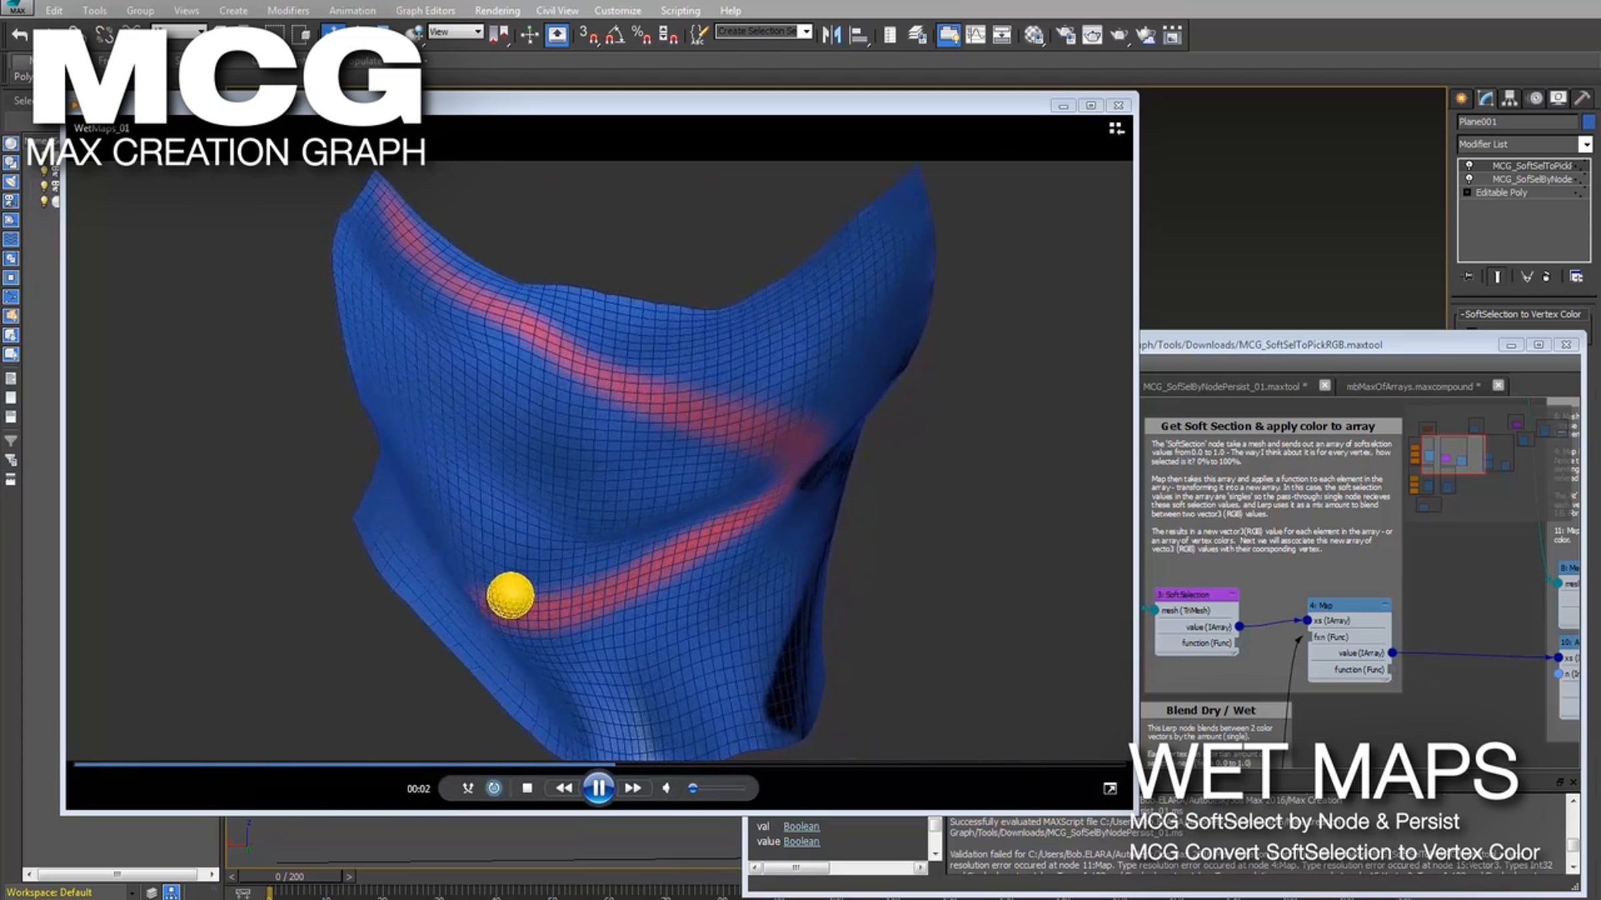1601x900 pixels.
Task: Open the Hierarchy command panel tab
Action: [1510, 99]
